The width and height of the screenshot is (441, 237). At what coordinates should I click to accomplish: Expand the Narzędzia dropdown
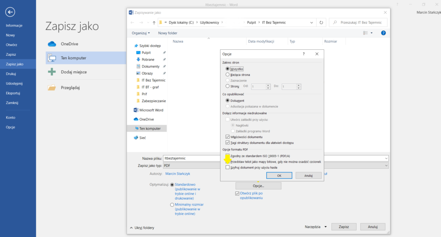coord(315,227)
